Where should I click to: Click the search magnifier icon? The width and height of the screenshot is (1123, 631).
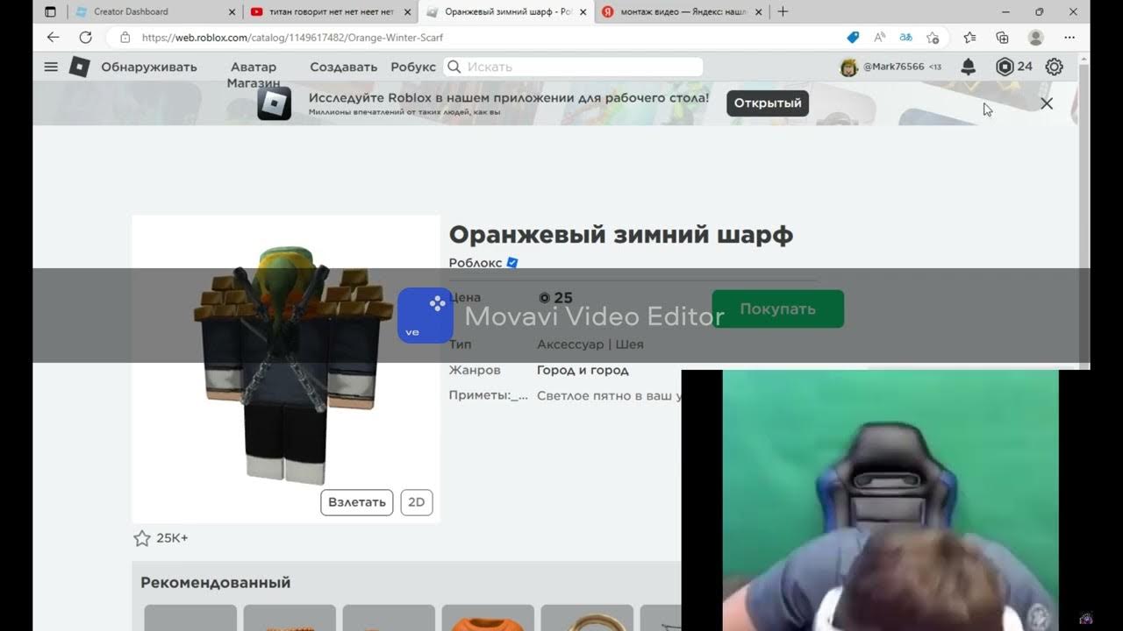454,67
